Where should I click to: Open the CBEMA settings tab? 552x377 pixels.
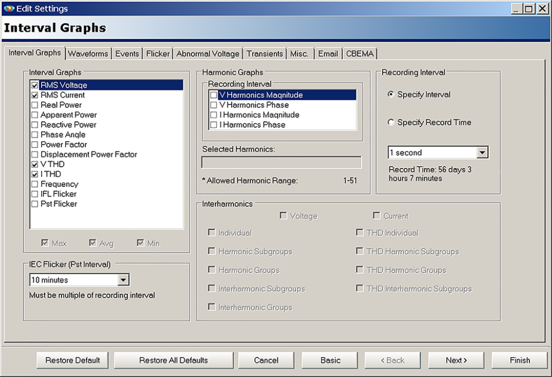click(x=360, y=53)
